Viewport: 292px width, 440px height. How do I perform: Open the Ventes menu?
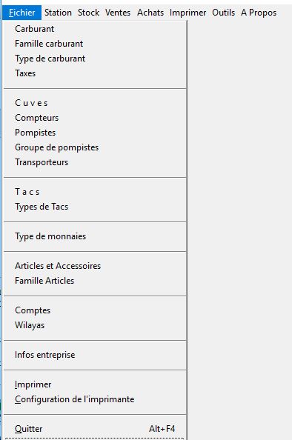tap(118, 13)
